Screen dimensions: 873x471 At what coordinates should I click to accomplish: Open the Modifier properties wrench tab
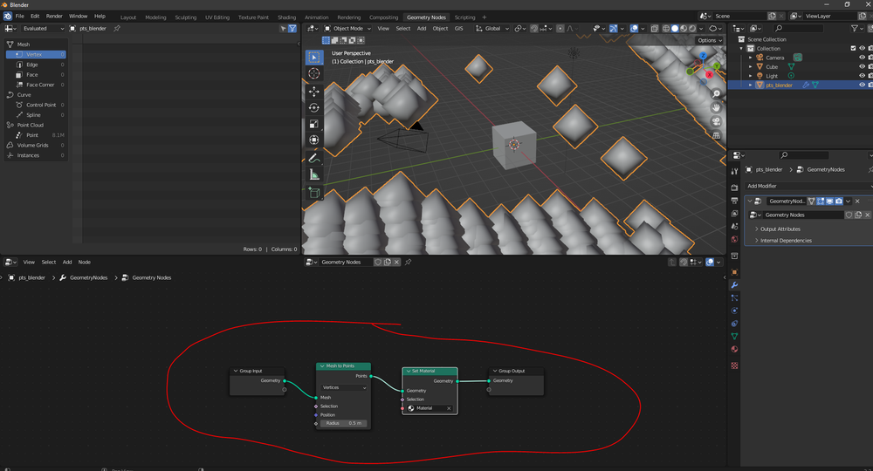(734, 284)
